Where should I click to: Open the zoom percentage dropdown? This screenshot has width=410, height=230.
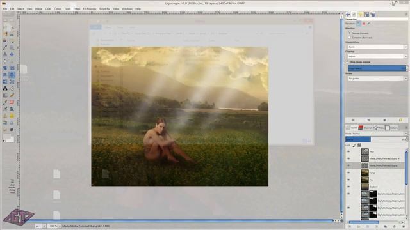(60, 226)
